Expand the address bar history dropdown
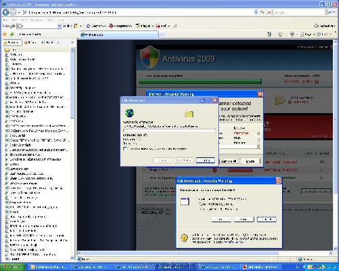339x271 pixels. click(256, 12)
